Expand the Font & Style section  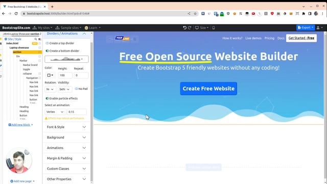click(x=66, y=127)
